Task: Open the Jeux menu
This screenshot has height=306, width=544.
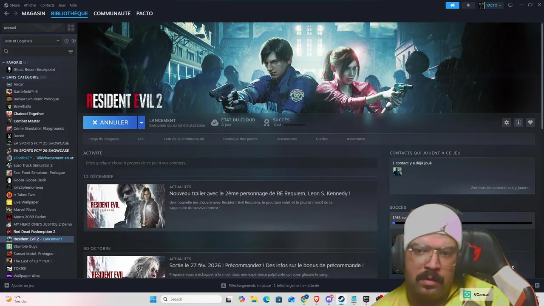Action: (62, 5)
